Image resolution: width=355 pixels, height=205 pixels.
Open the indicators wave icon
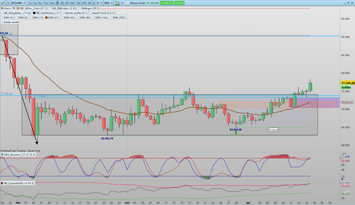[x=117, y=3]
